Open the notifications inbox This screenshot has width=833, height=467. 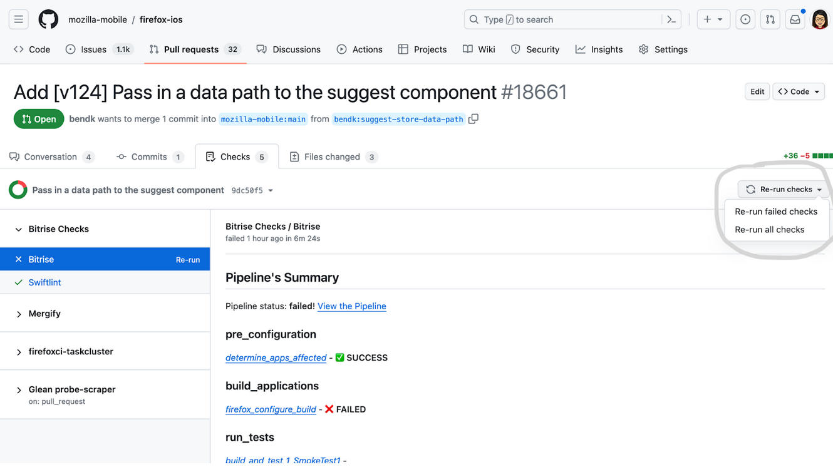pyautogui.click(x=795, y=19)
